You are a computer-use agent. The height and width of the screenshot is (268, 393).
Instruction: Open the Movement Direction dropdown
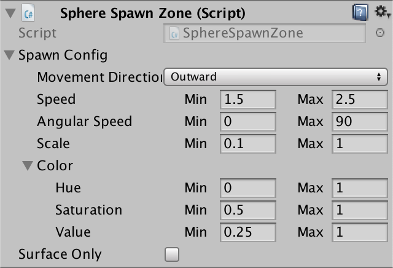coord(276,77)
